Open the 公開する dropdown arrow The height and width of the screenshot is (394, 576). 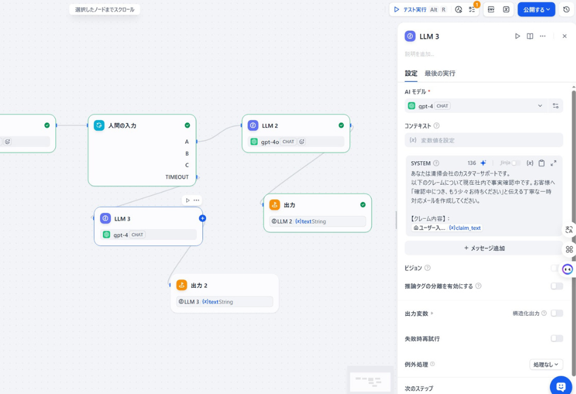coord(549,9)
